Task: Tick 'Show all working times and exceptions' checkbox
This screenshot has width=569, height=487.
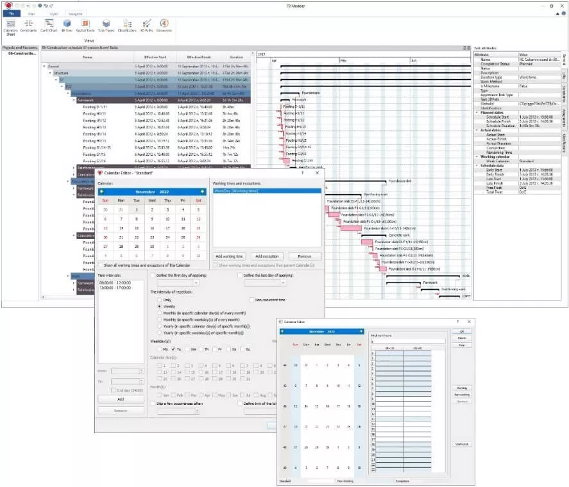Action: click(x=100, y=265)
